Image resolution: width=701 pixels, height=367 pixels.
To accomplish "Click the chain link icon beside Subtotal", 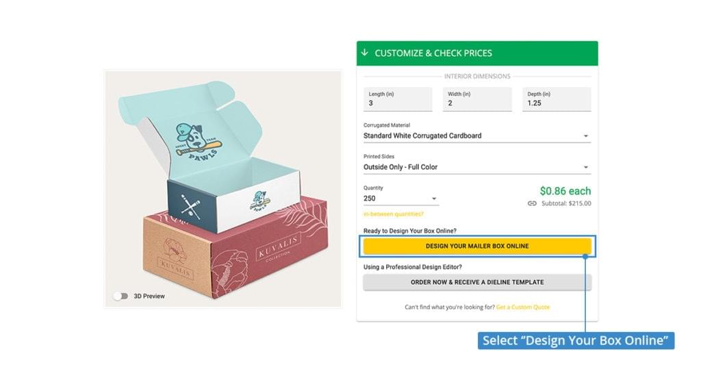I will click(532, 203).
